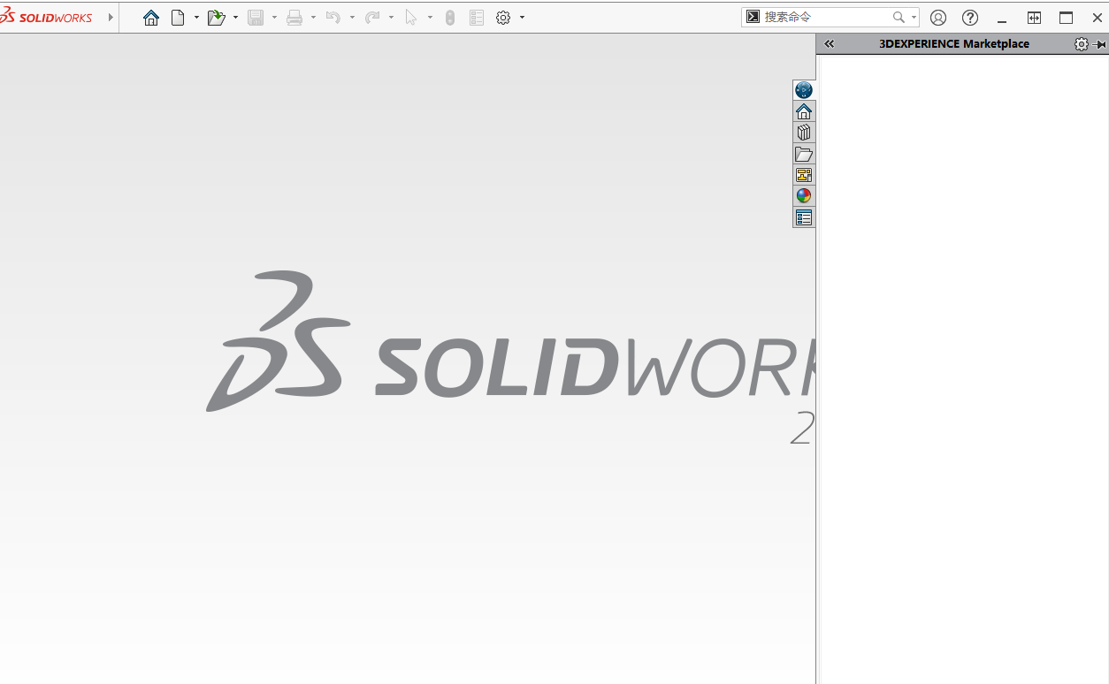Open the Help question mark icon
This screenshot has height=684, width=1109.
point(970,18)
